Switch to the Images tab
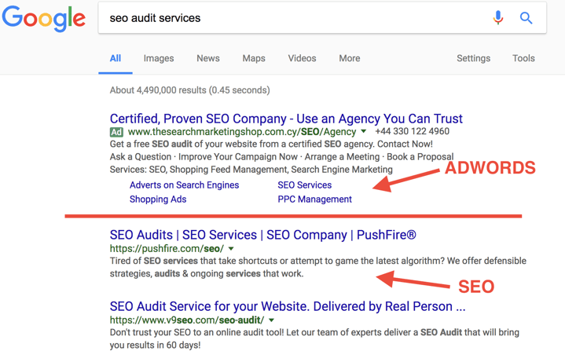565x351 pixels. [159, 58]
